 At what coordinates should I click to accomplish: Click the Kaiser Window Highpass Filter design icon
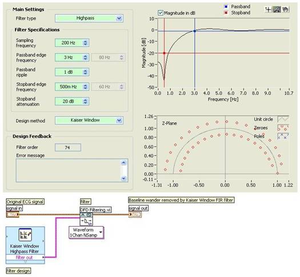(25, 235)
